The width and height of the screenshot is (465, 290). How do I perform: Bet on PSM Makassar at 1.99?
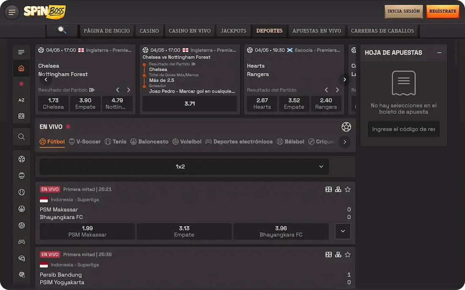[87, 231]
